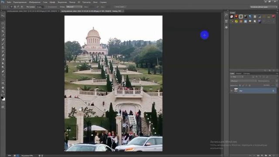Toggle Quick Mask mode in the toolbox
The image size is (279, 157).
pos(3,103)
